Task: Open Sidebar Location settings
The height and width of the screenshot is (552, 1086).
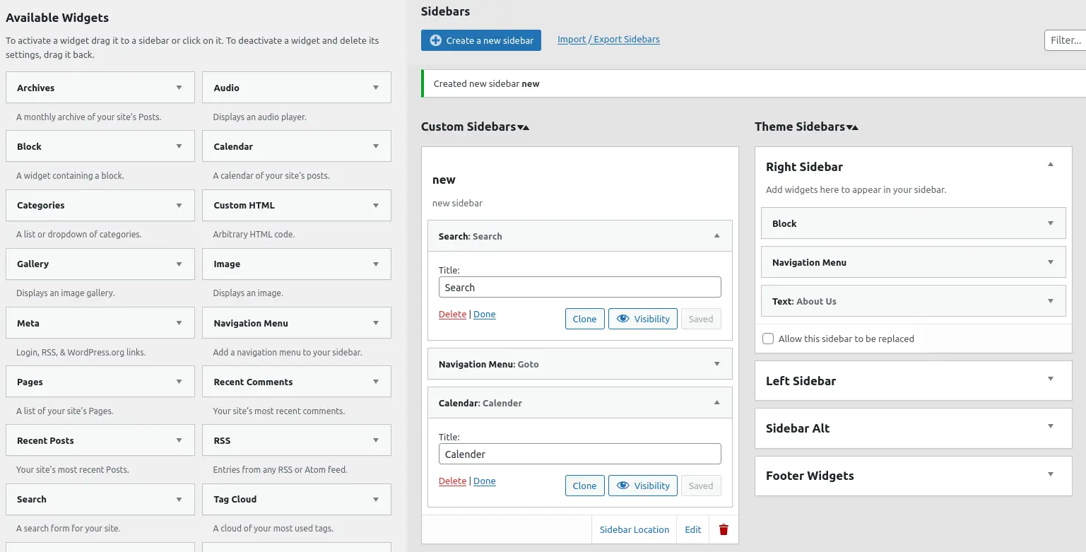Action: pos(633,529)
